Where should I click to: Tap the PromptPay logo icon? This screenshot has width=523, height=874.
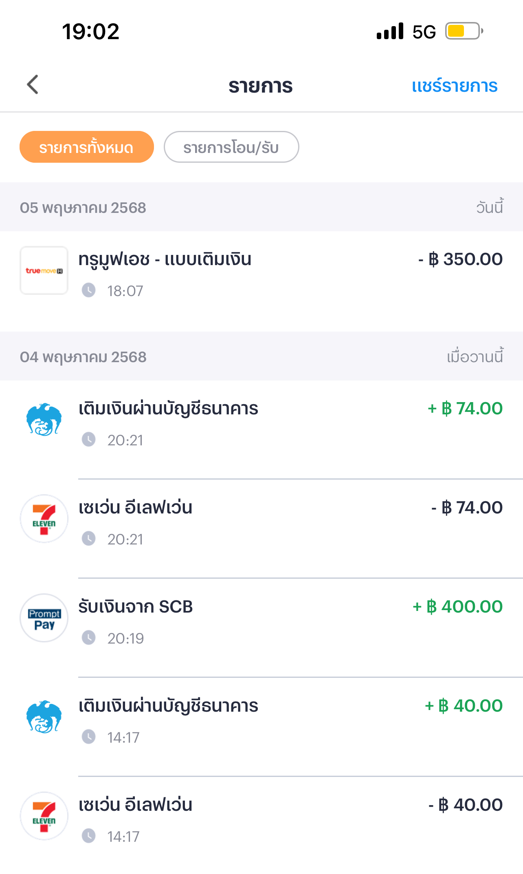tap(44, 618)
